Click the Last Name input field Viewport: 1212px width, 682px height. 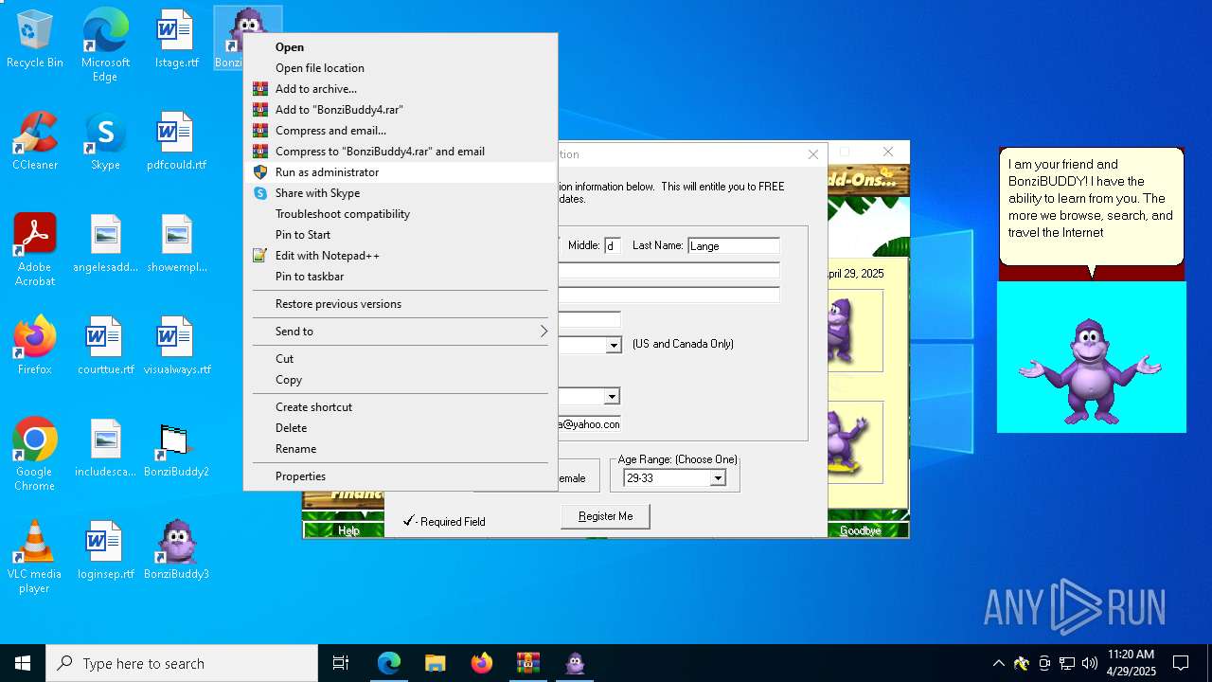click(x=734, y=246)
